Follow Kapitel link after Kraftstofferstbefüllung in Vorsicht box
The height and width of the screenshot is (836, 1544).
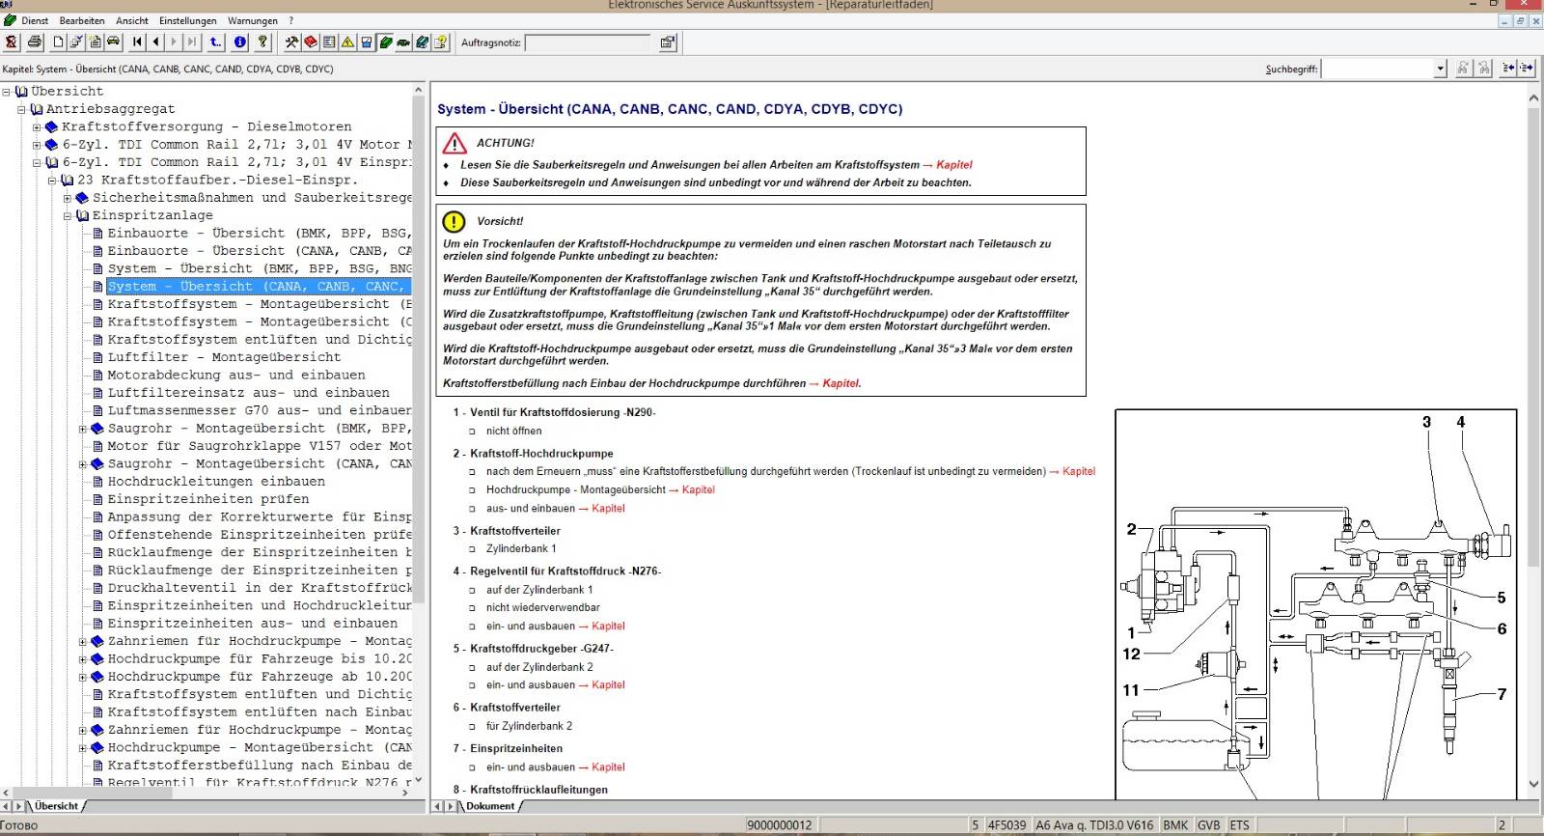point(841,383)
